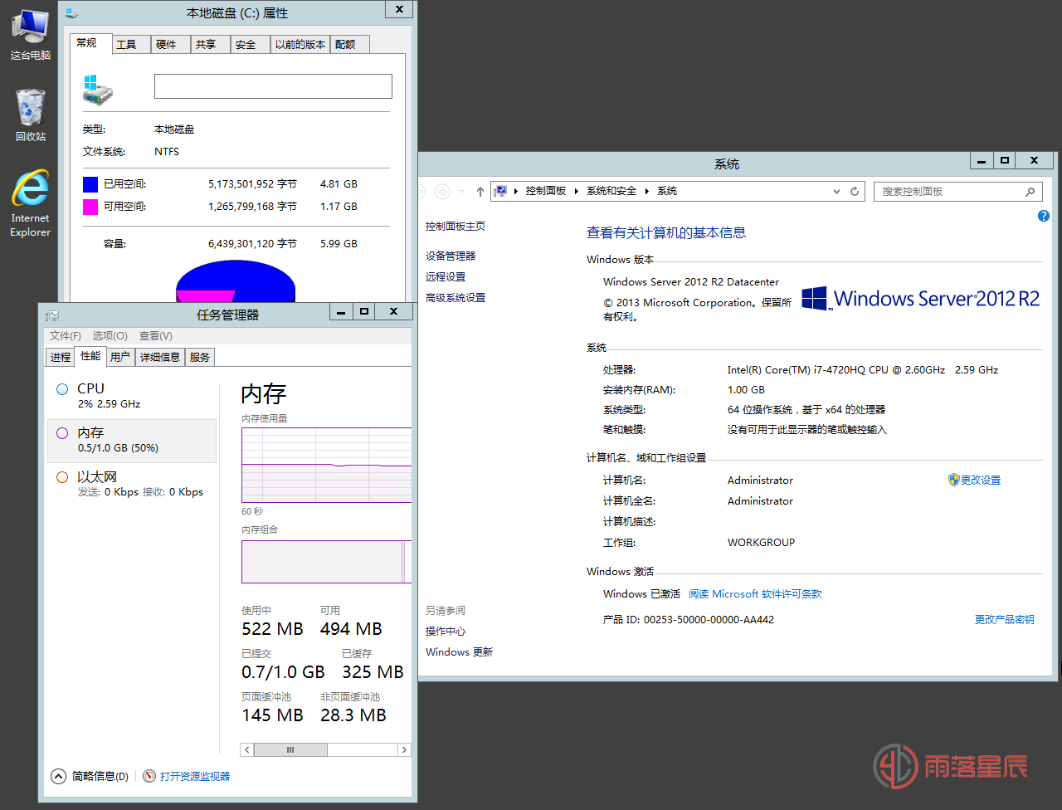Screen dimensions: 1062x810
Task: Click the up arrow in System window
Action: (480, 192)
